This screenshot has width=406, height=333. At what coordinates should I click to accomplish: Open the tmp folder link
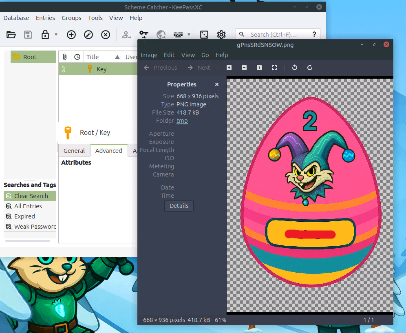coord(182,121)
